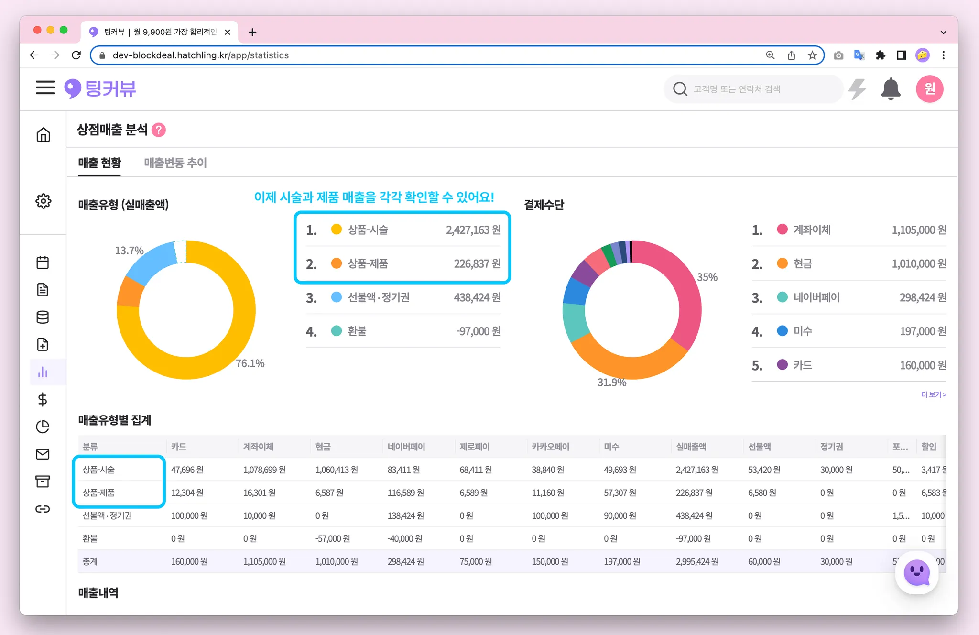Viewport: 979px width, 635px height.
Task: Click the notification bell icon
Action: [x=891, y=89]
